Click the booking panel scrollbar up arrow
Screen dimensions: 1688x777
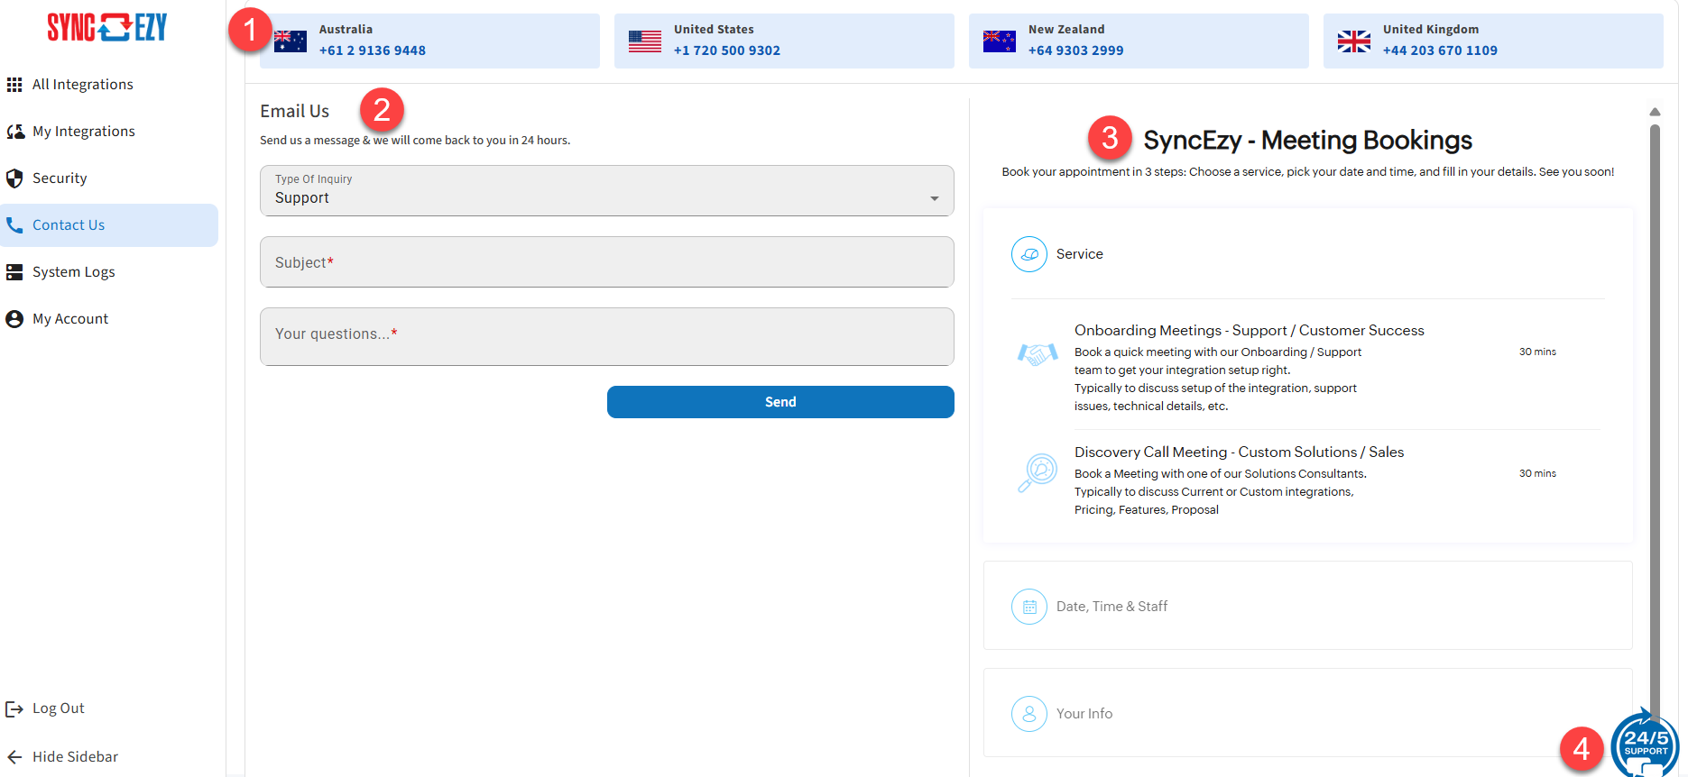point(1655,112)
